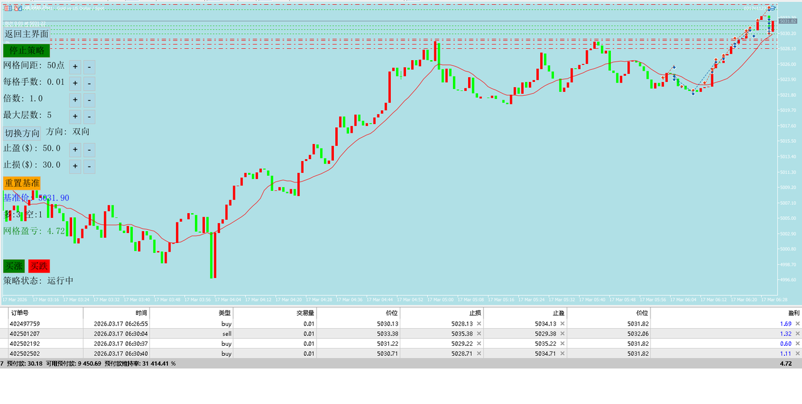The height and width of the screenshot is (404, 802).
Task: Click the depth-of-market icon at chart top-left
Action: pos(8,8)
